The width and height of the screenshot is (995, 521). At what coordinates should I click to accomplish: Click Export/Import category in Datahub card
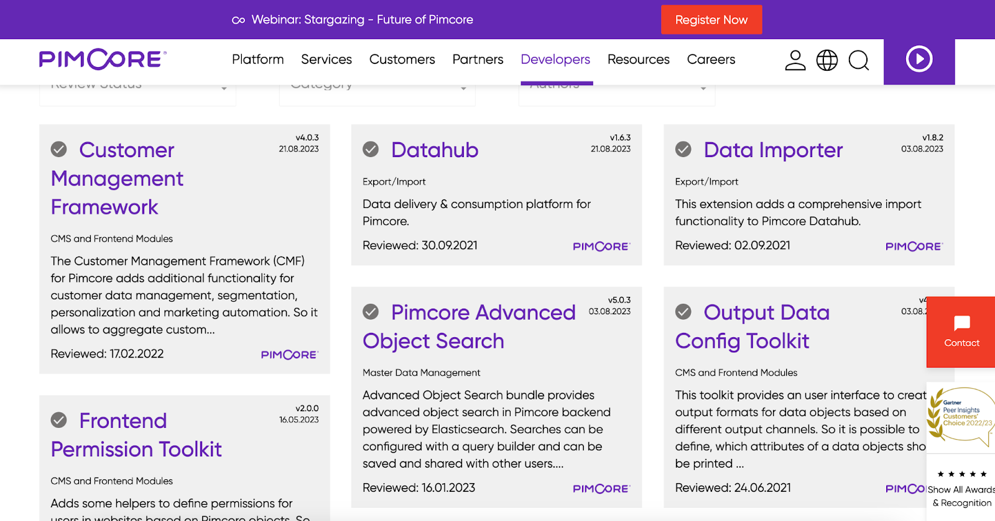pyautogui.click(x=394, y=182)
